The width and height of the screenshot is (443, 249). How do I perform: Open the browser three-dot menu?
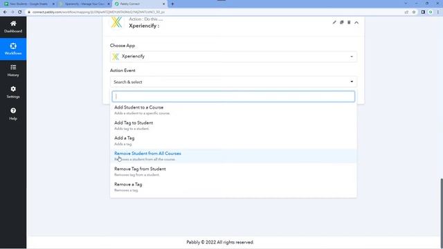pos(438,12)
